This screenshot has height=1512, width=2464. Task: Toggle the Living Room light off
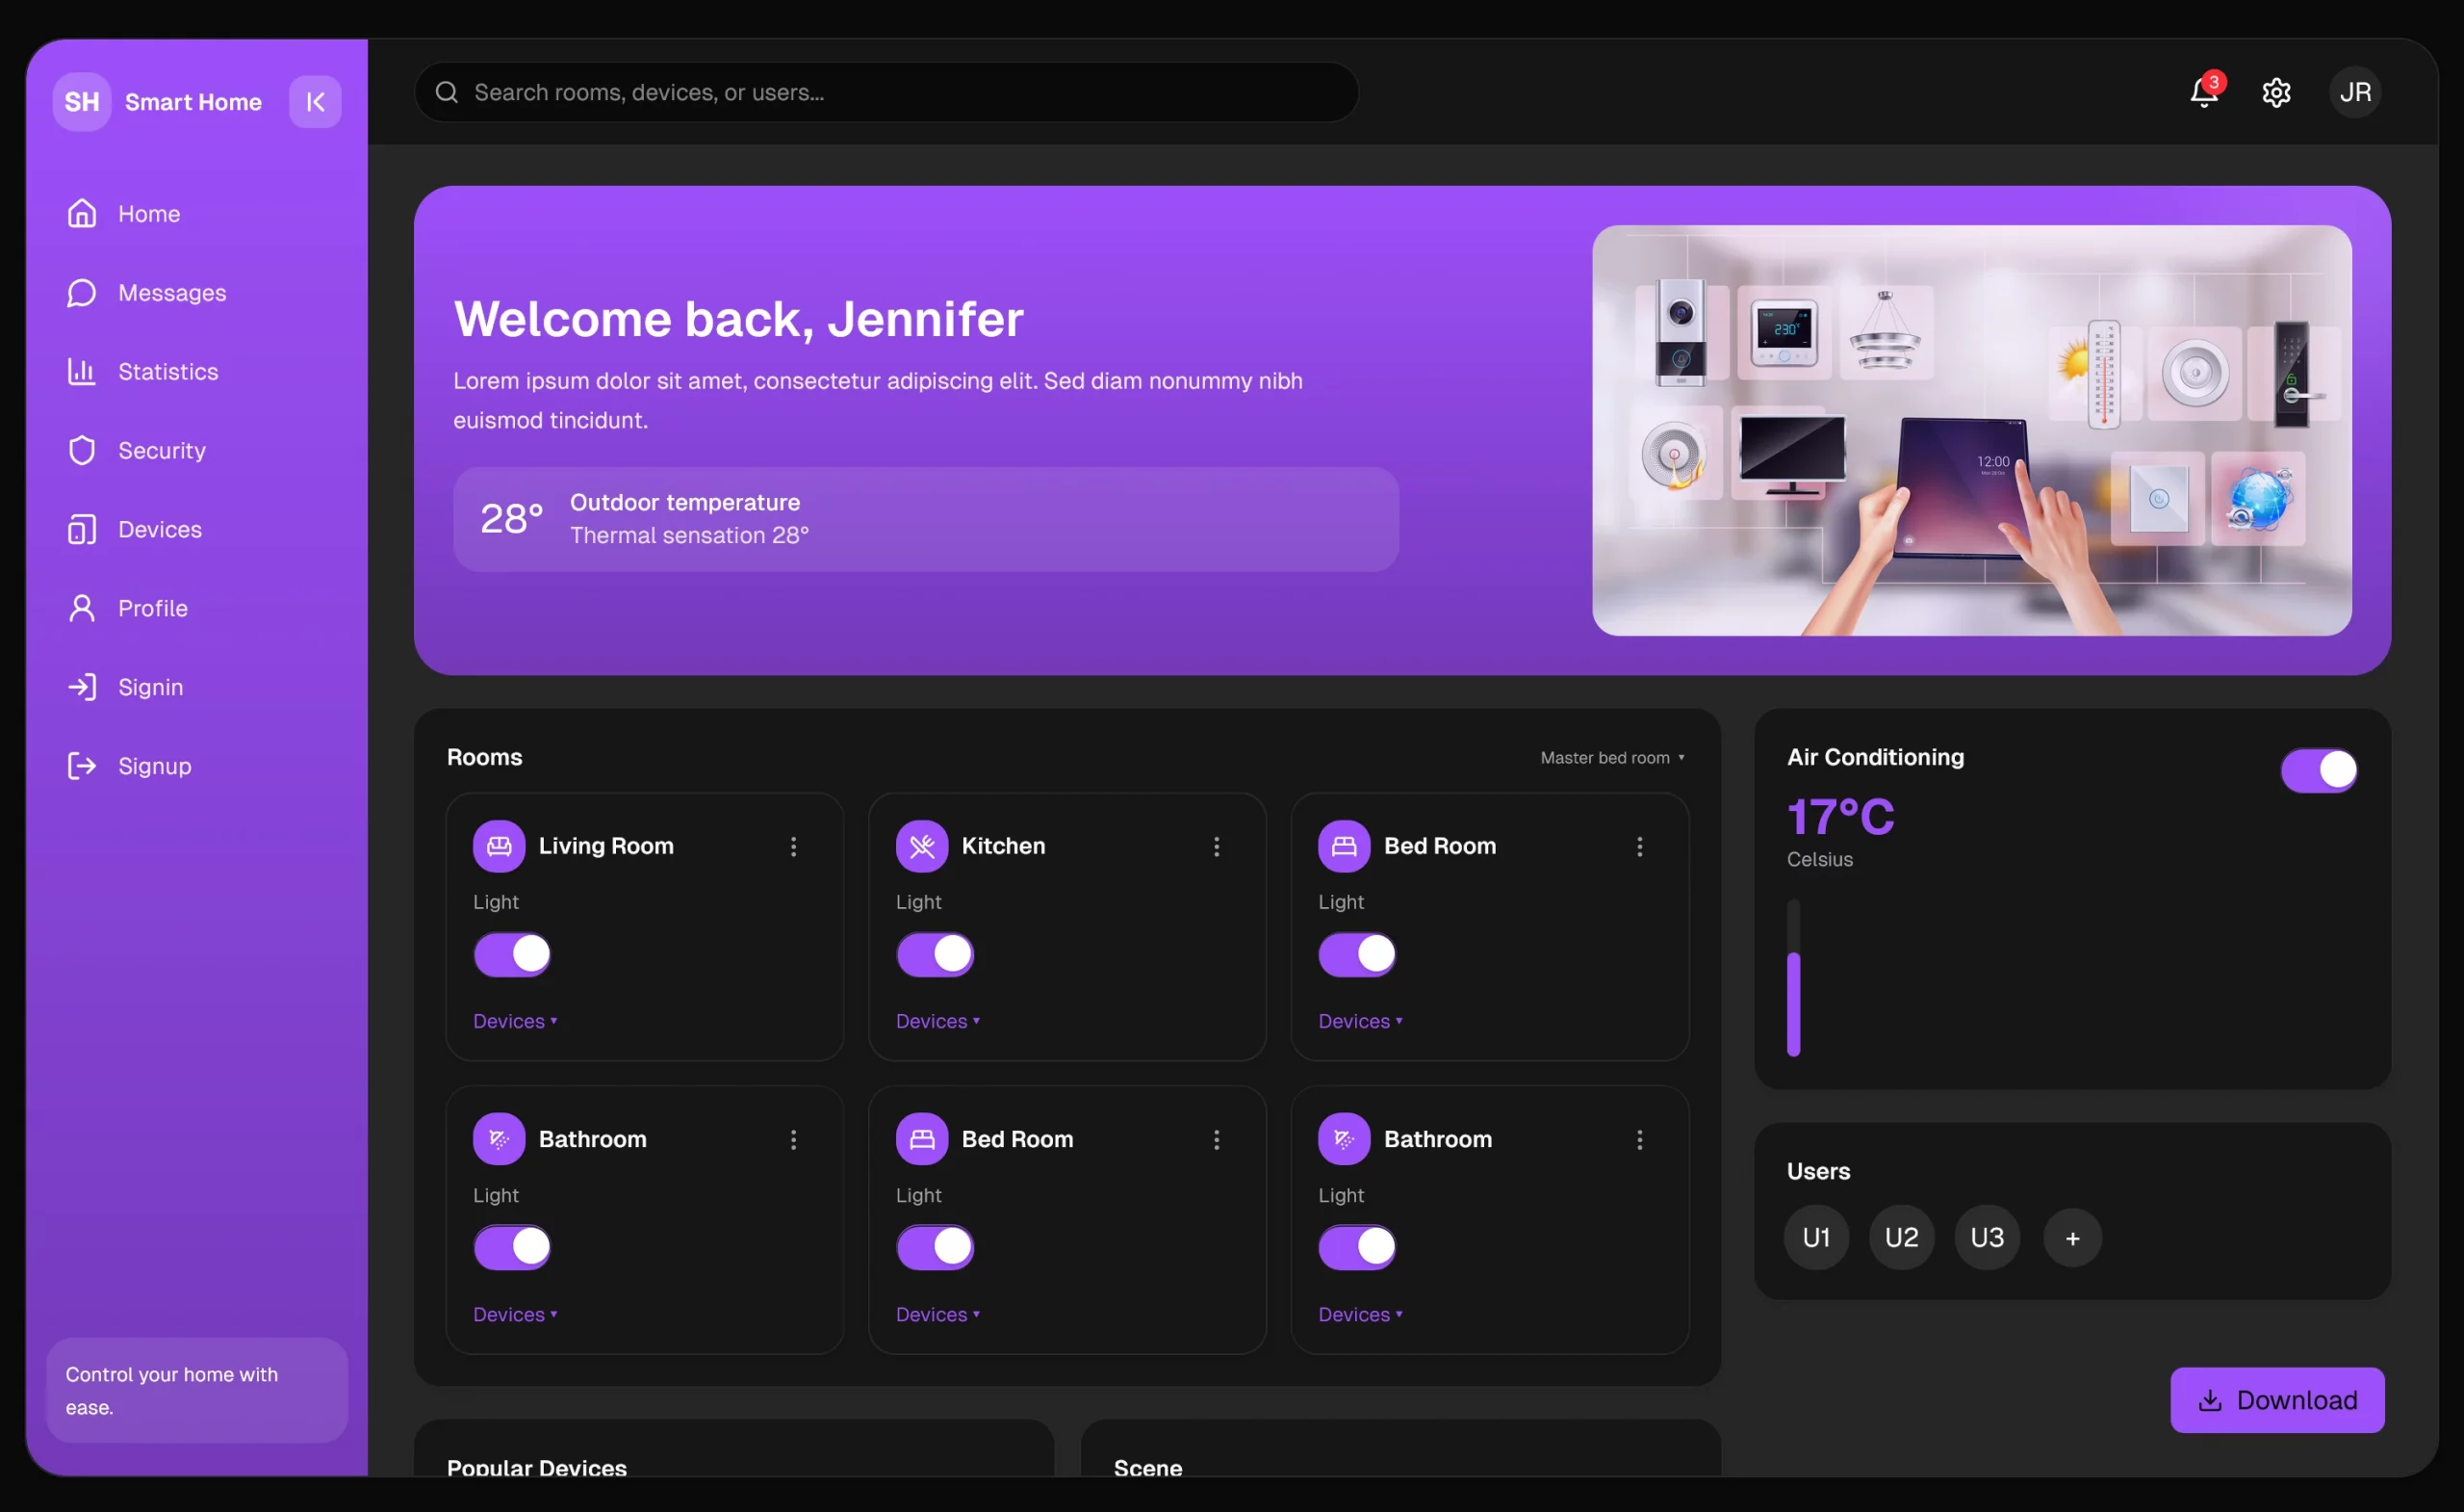click(511, 953)
